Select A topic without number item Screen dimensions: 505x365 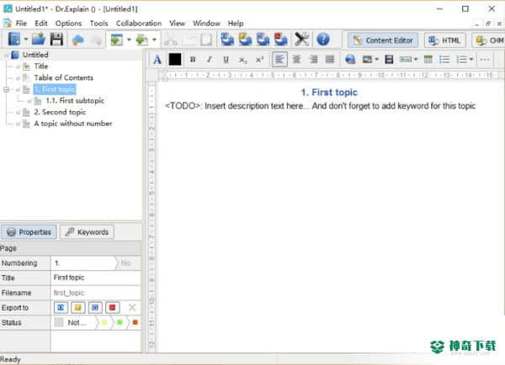tap(72, 124)
